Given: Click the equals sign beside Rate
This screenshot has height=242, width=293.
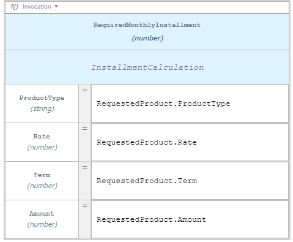Looking at the screenshot, I should tap(85, 129).
